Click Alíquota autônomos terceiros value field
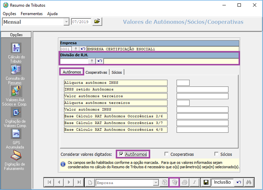 (x=183, y=103)
